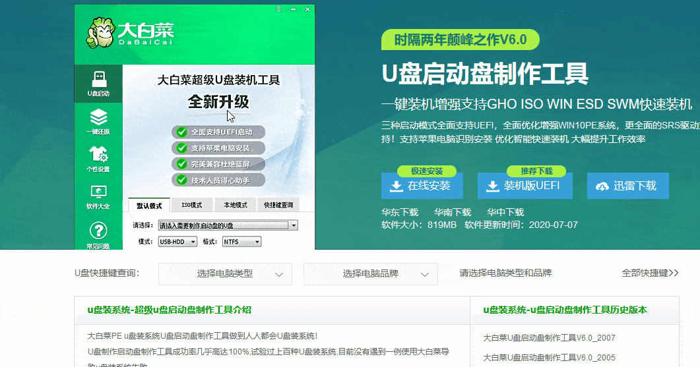
Task: Open 常见问题 question mark icon
Action: (x=98, y=235)
